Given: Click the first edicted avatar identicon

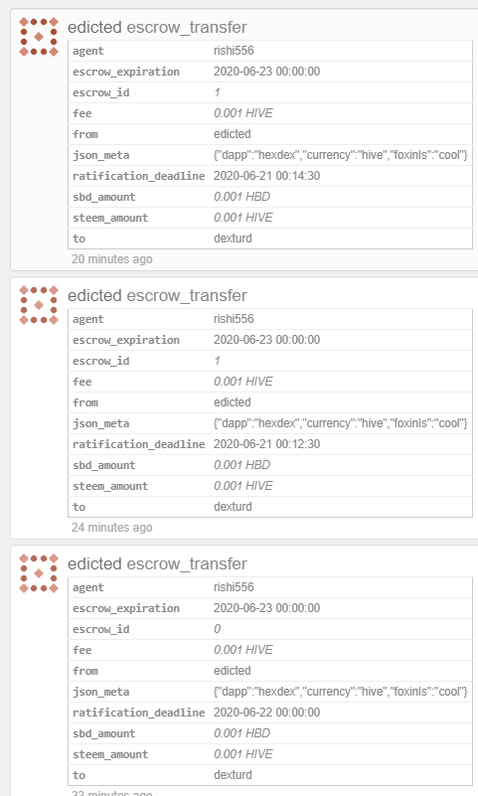Looking at the screenshot, I should pos(39,37).
